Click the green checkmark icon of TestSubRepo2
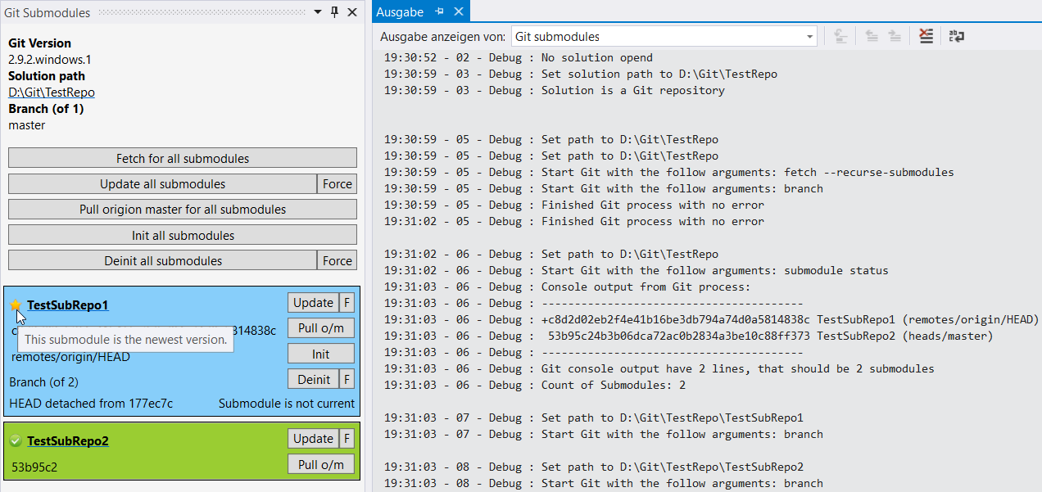The image size is (1042, 492). (x=16, y=440)
